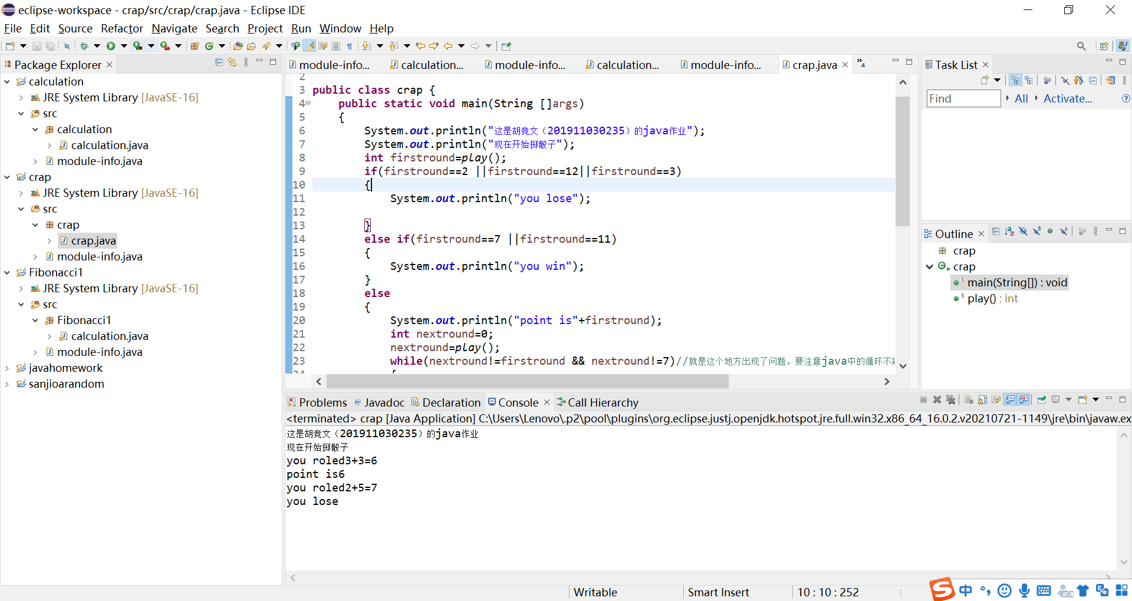Screen dimensions: 1132x601
Task: Click the Activate... link in Task List
Action: tap(1068, 98)
